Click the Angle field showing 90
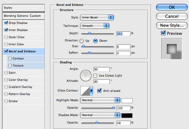Screen dimensions: 189x129 pos(102,70)
